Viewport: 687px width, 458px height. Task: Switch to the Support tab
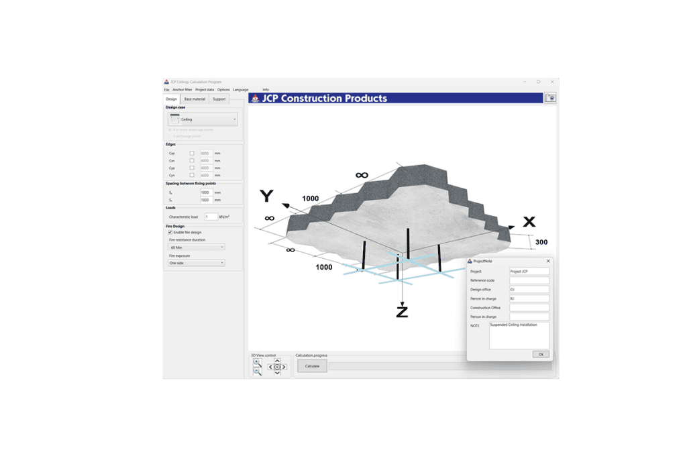pyautogui.click(x=219, y=99)
